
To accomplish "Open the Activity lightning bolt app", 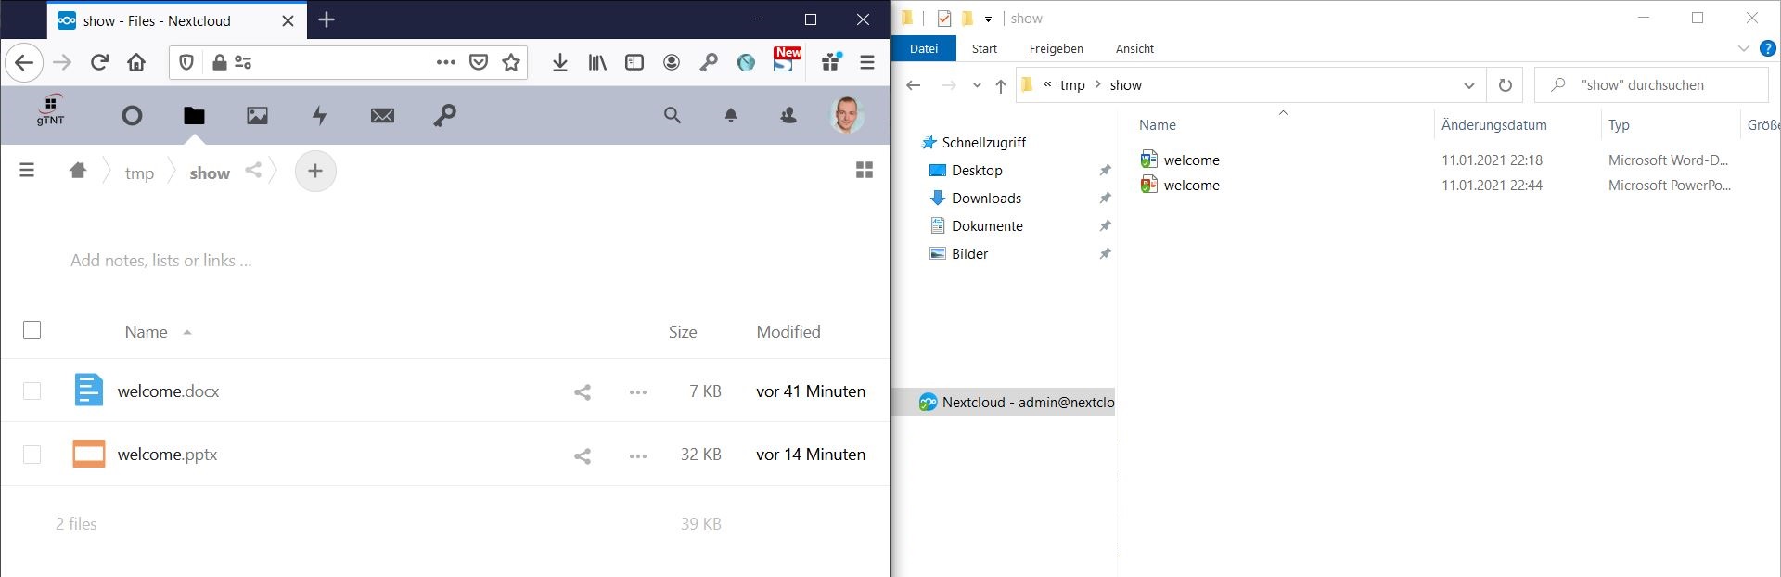I will pyautogui.click(x=319, y=116).
